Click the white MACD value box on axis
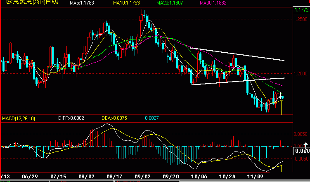 (301, 151)
